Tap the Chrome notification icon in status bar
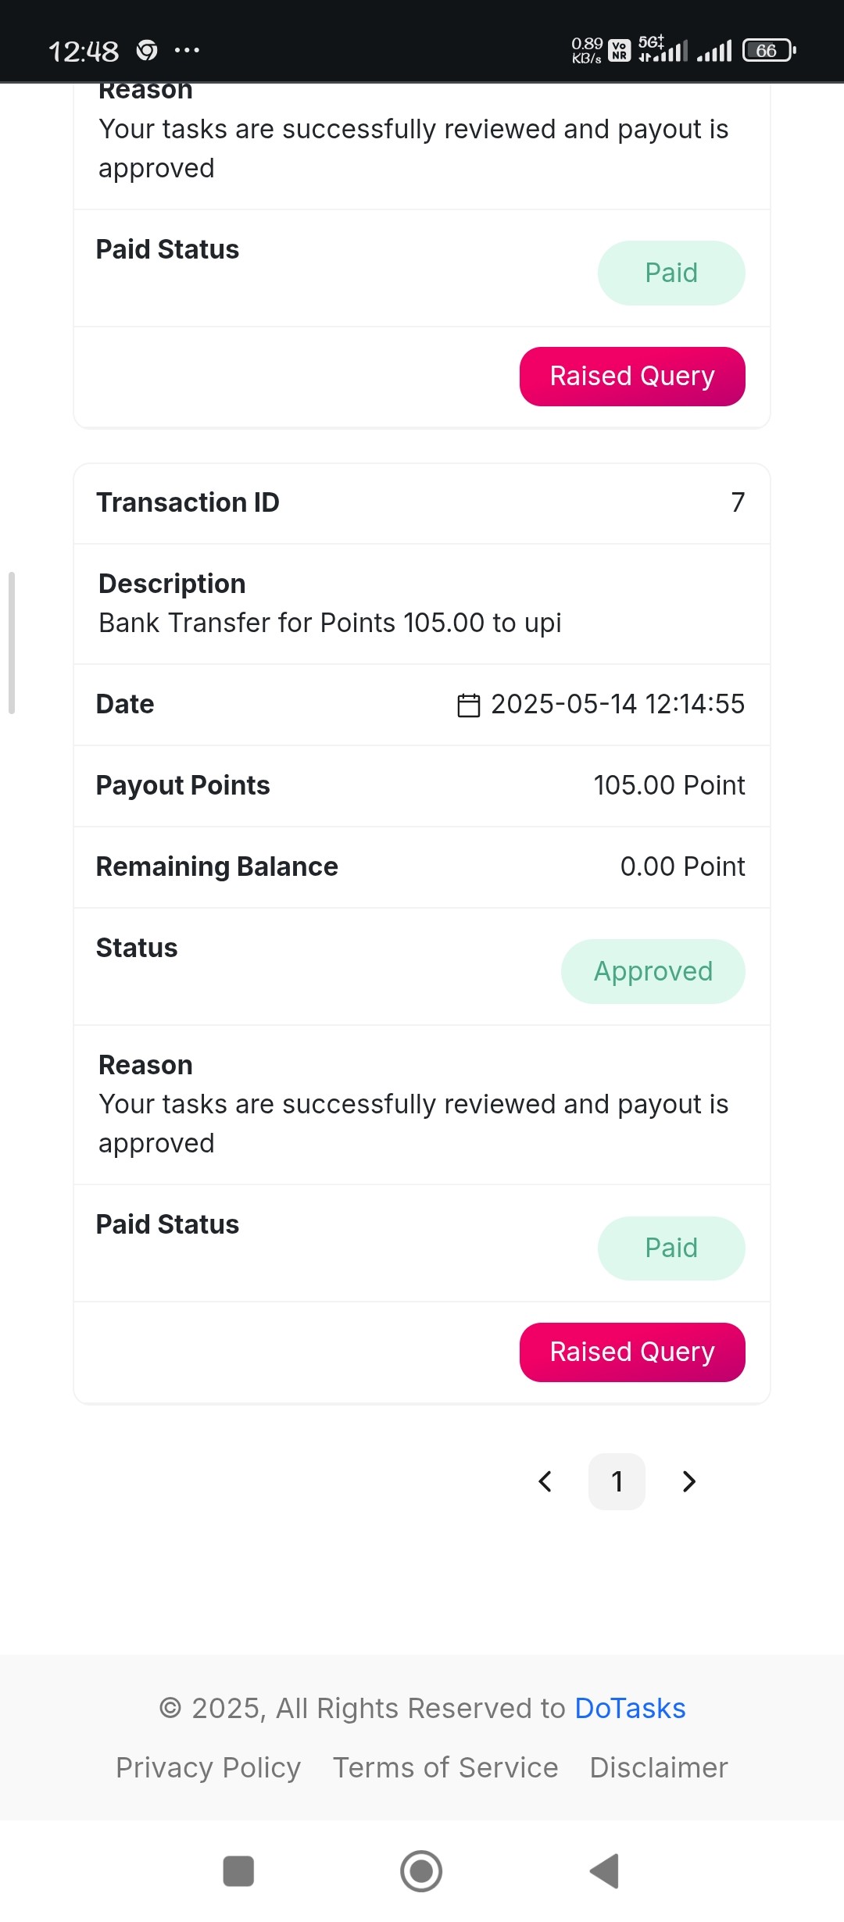 147,51
